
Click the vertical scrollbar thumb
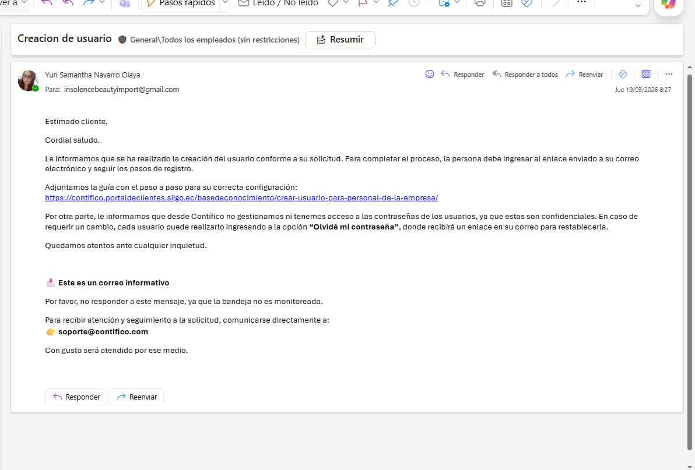(x=689, y=263)
